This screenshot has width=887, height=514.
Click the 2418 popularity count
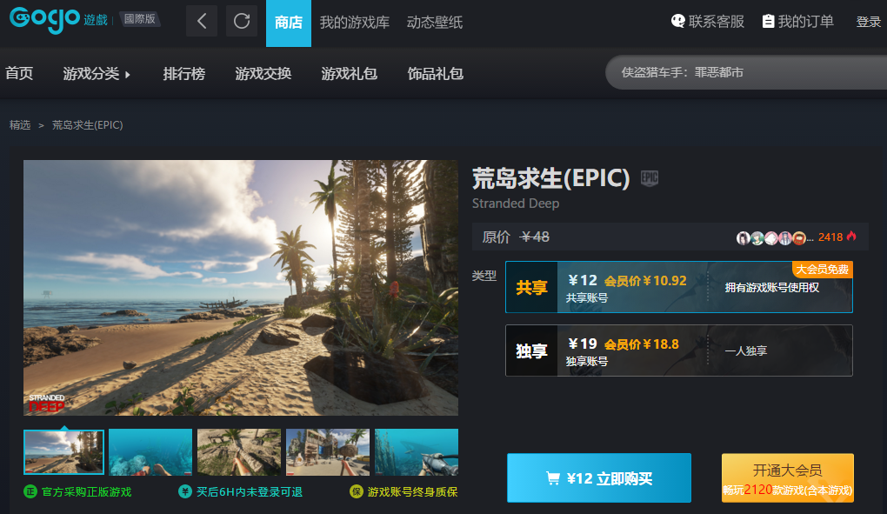[830, 237]
